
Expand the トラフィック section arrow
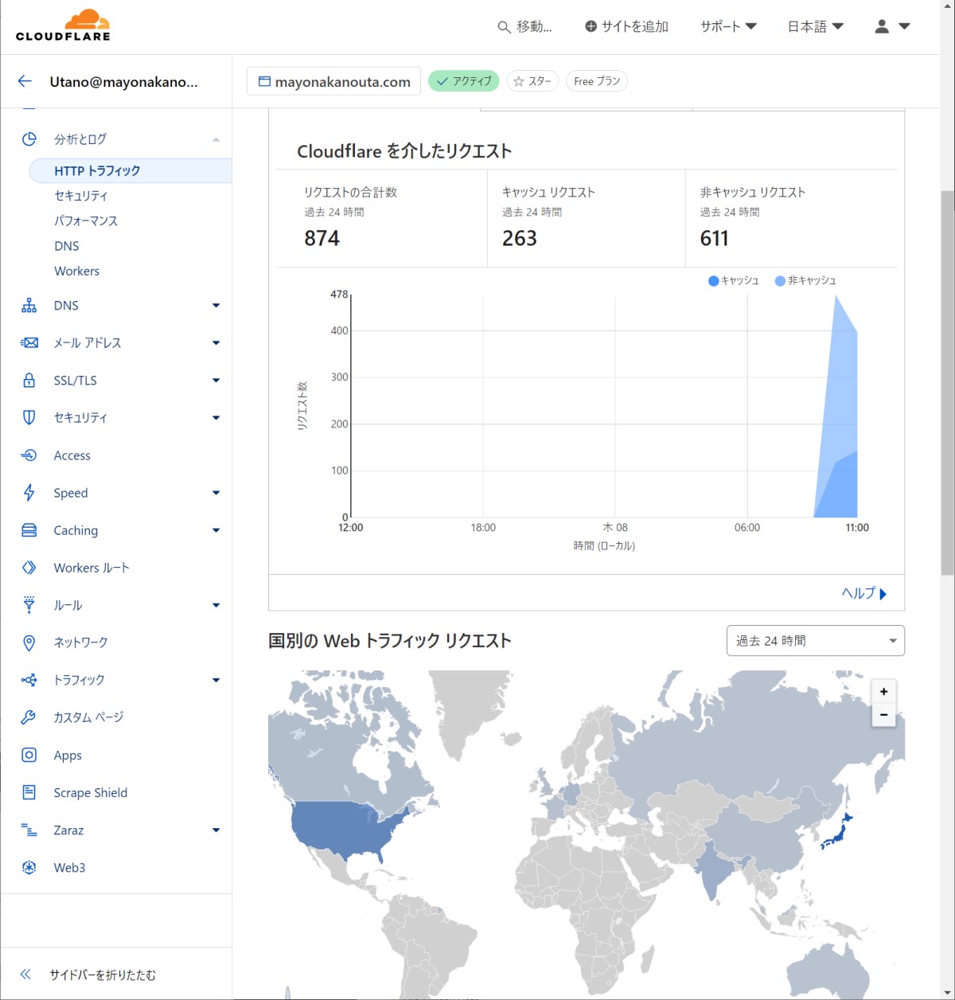[x=216, y=680]
